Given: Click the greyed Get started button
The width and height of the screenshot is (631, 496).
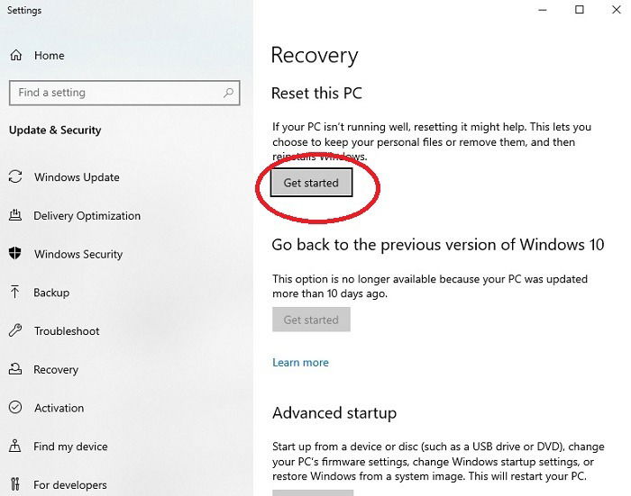Looking at the screenshot, I should pyautogui.click(x=311, y=320).
